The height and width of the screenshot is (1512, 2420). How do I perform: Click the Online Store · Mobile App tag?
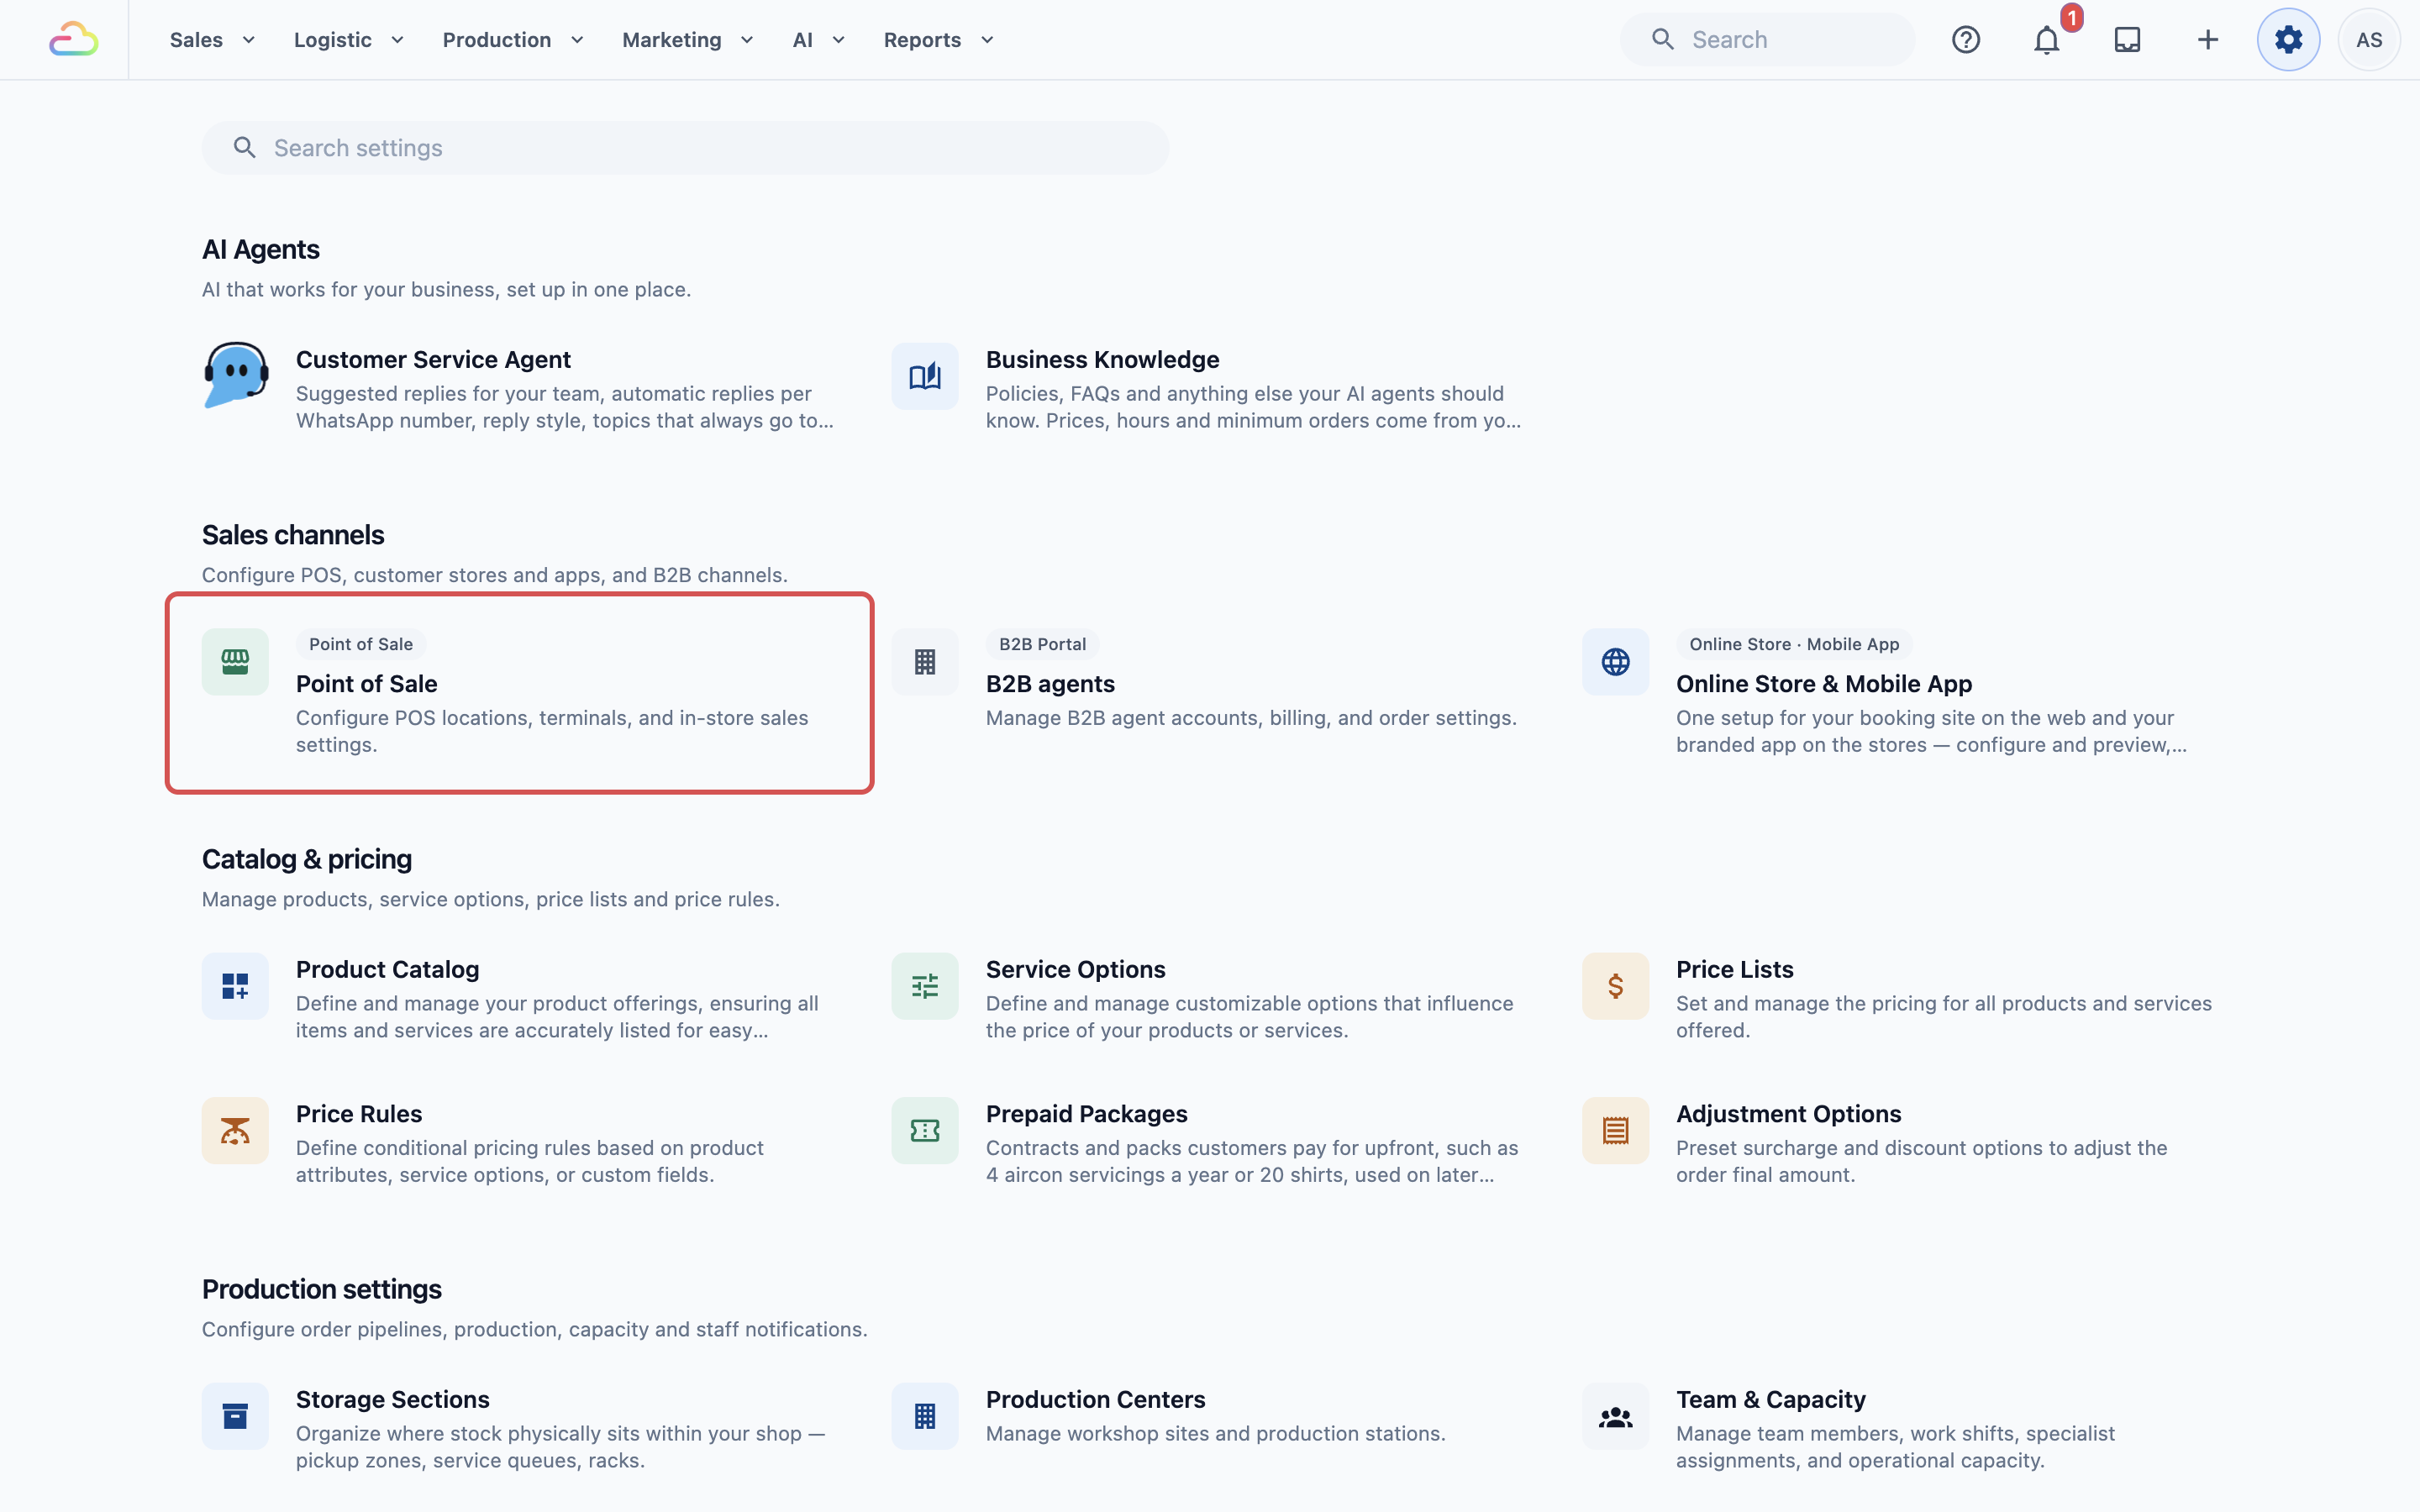point(1794,644)
